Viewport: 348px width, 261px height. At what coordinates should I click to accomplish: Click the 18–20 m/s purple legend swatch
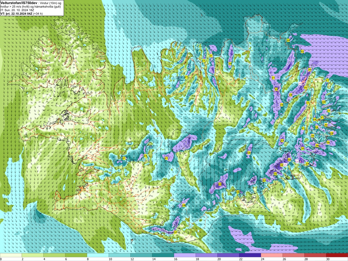[207, 255]
